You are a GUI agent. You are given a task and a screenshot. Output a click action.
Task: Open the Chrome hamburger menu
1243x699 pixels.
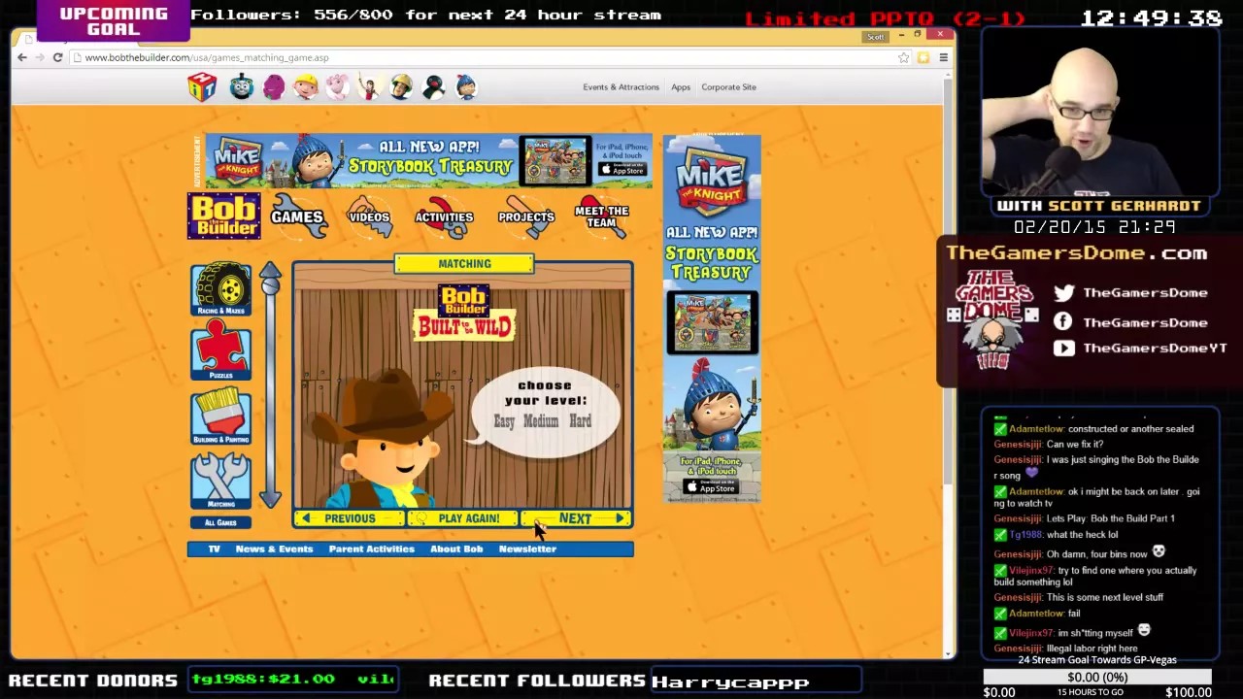[x=943, y=57]
